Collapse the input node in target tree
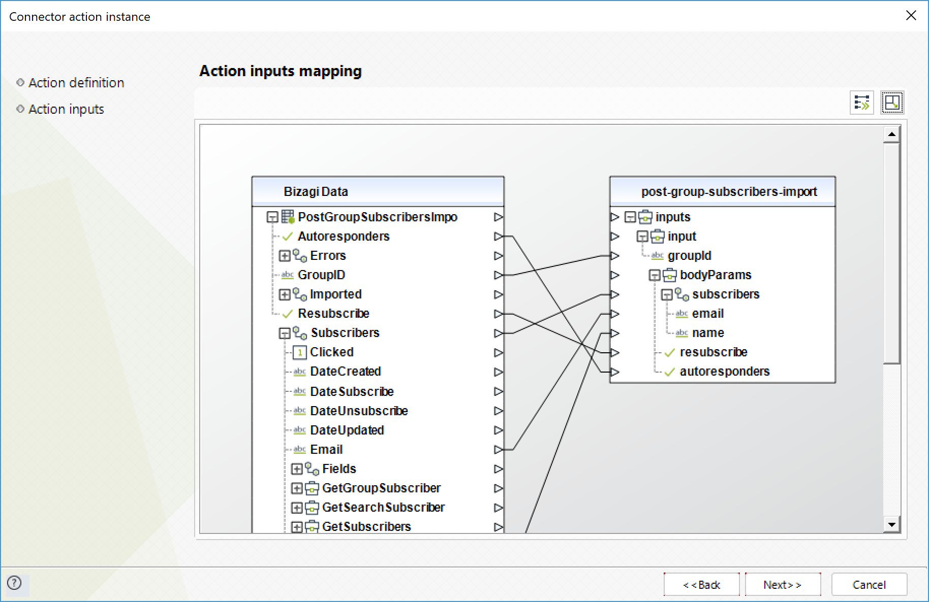This screenshot has width=929, height=602. pyautogui.click(x=642, y=237)
